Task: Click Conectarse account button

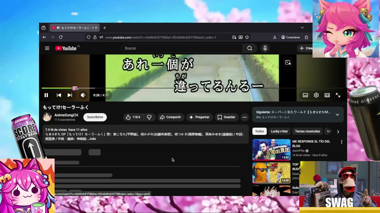Action: (x=291, y=37)
